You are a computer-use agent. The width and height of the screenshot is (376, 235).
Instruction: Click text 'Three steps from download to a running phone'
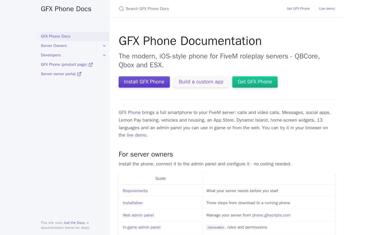[x=248, y=203]
